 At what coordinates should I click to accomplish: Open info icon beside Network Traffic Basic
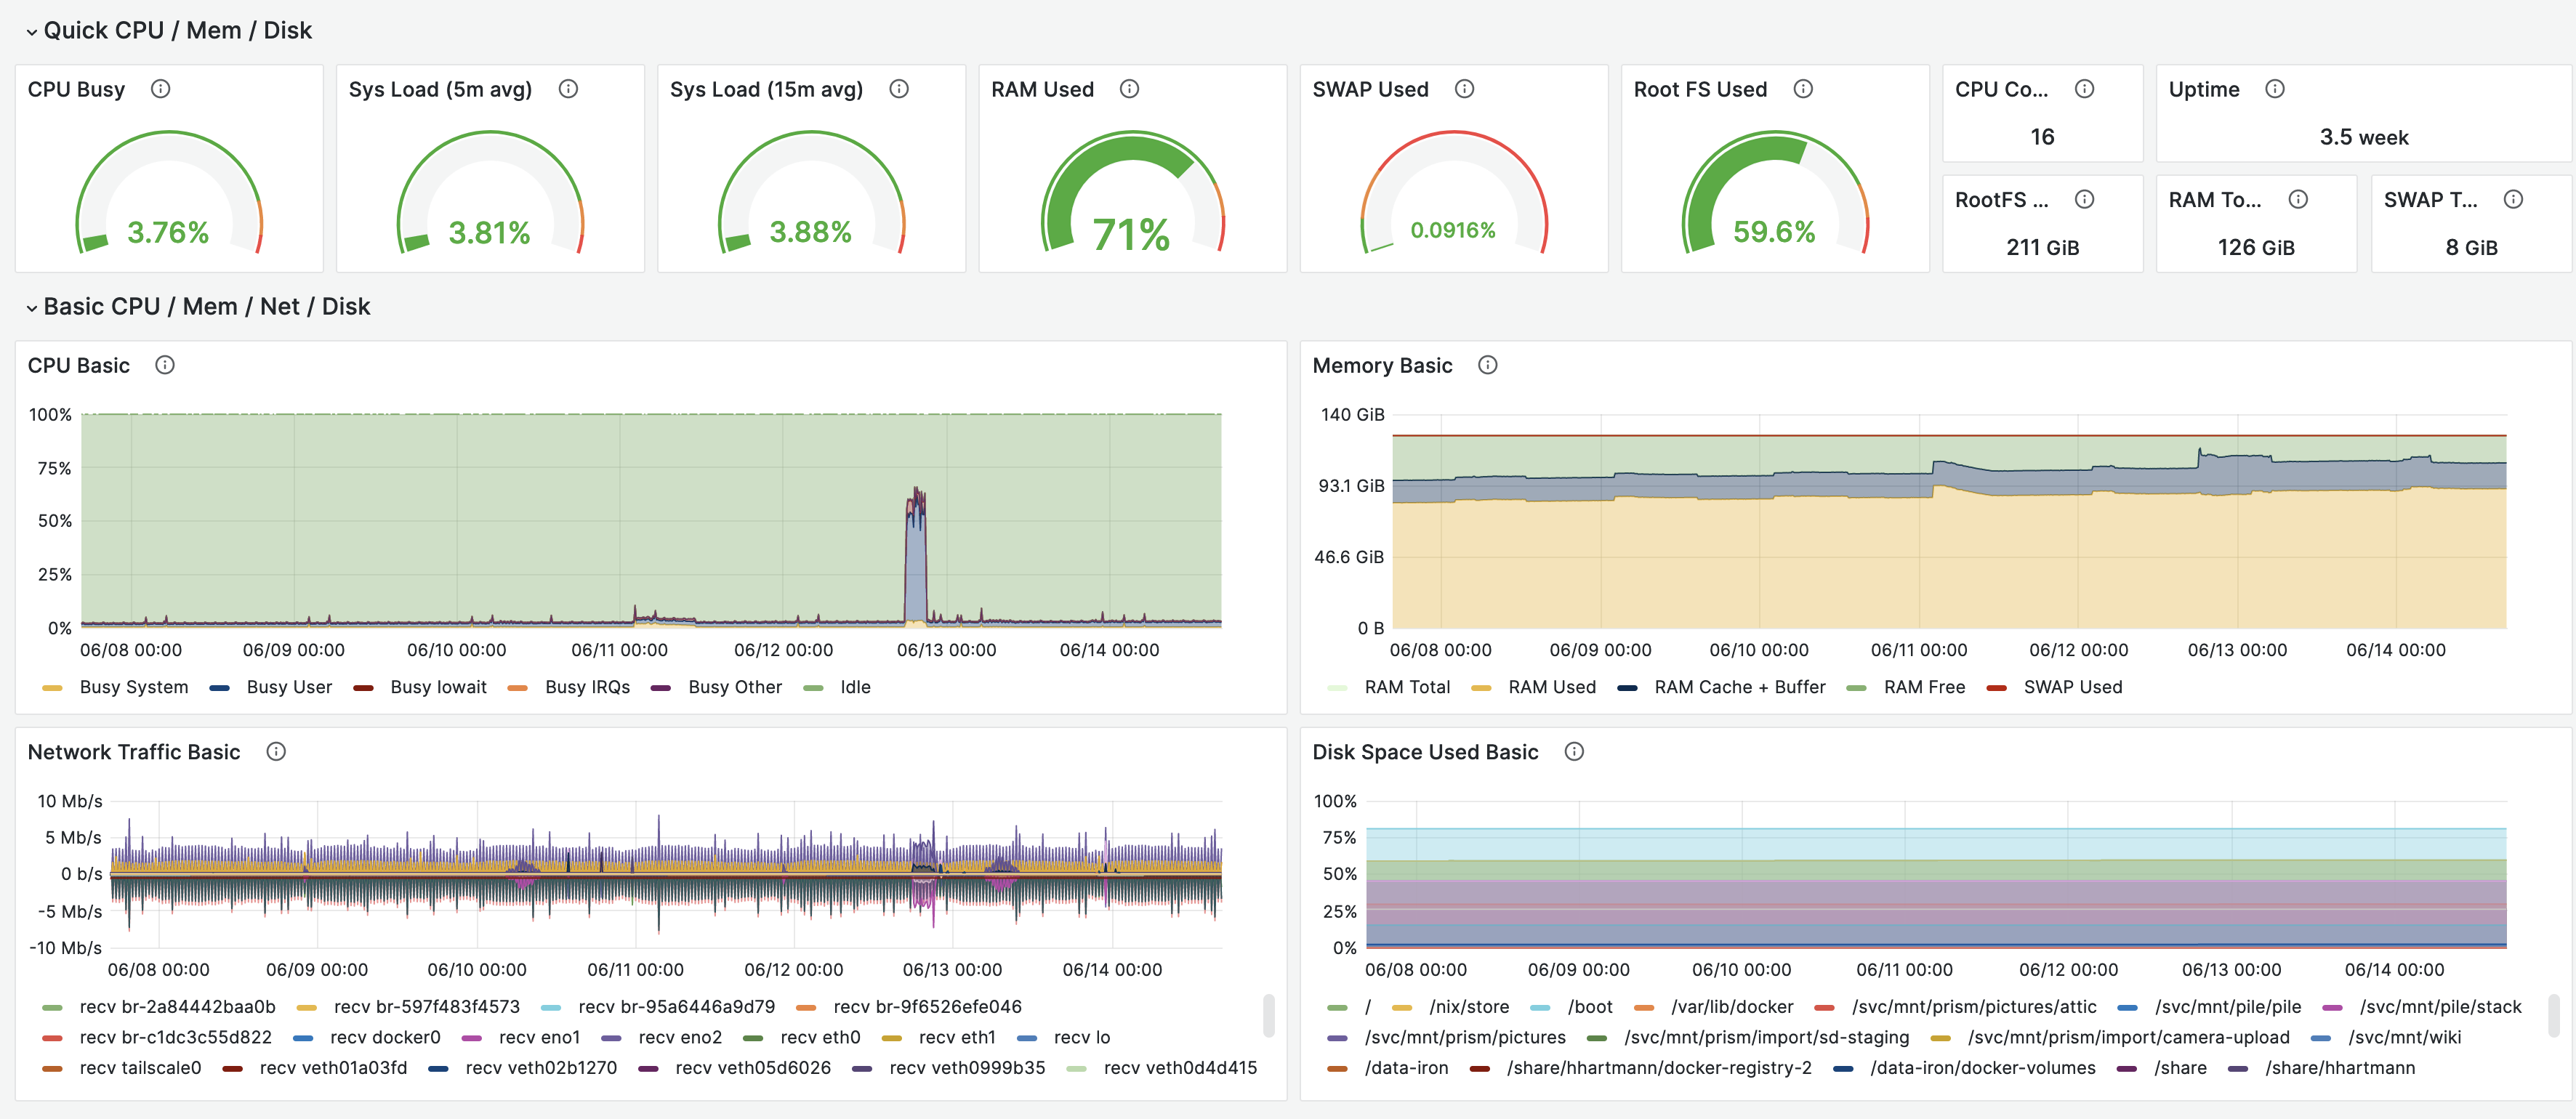pyautogui.click(x=276, y=751)
